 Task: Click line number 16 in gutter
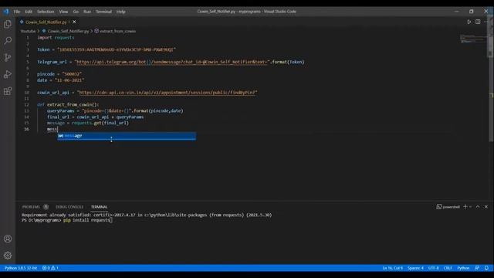pos(26,129)
